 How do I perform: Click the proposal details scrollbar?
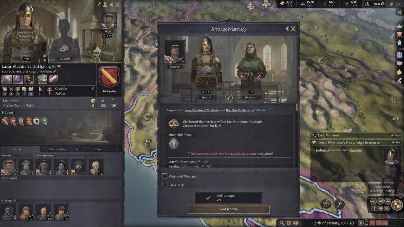pos(296,107)
